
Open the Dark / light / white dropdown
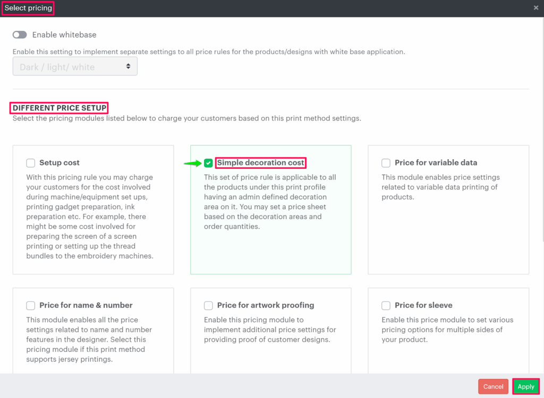(x=75, y=67)
